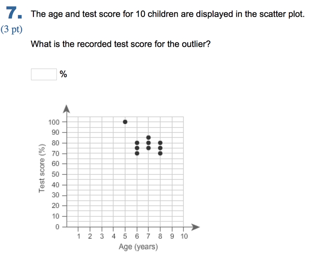
Task: Click the "(3 pt)" points label
Action: point(12,30)
